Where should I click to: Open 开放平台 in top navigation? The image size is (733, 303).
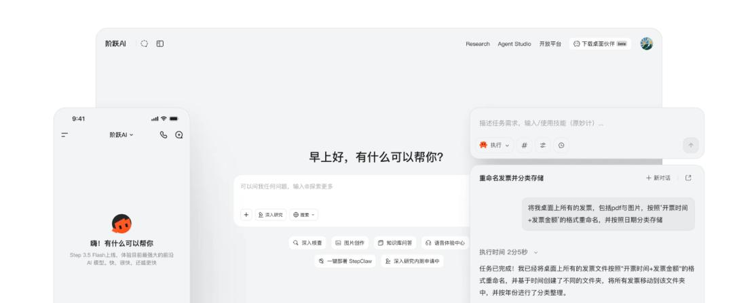point(550,44)
